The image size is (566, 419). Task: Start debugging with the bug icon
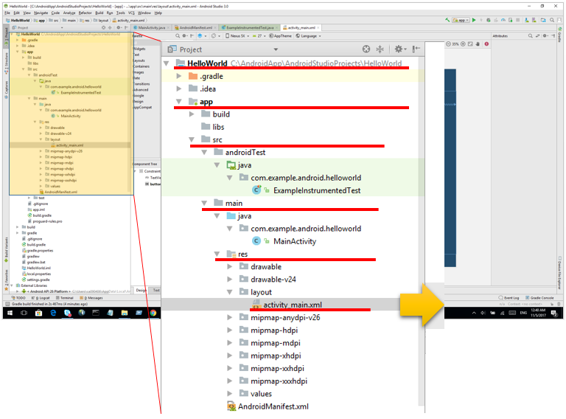click(489, 20)
